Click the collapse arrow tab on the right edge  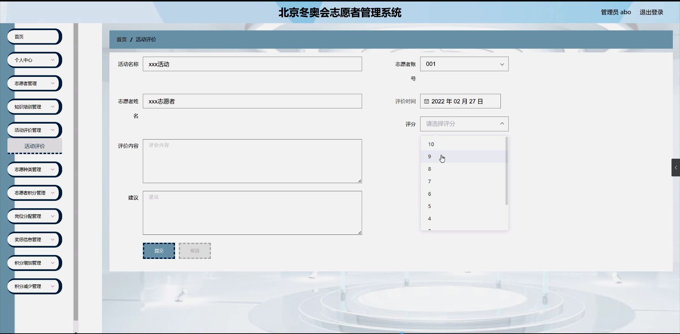pos(675,168)
